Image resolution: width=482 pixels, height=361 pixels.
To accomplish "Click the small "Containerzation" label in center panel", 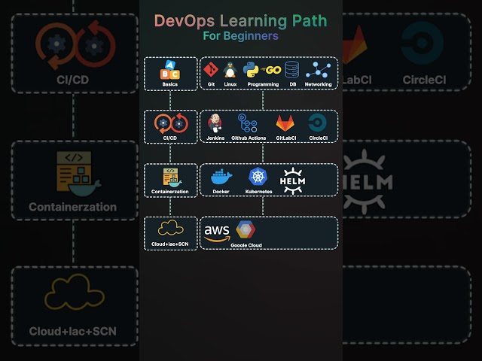I will 170,192.
